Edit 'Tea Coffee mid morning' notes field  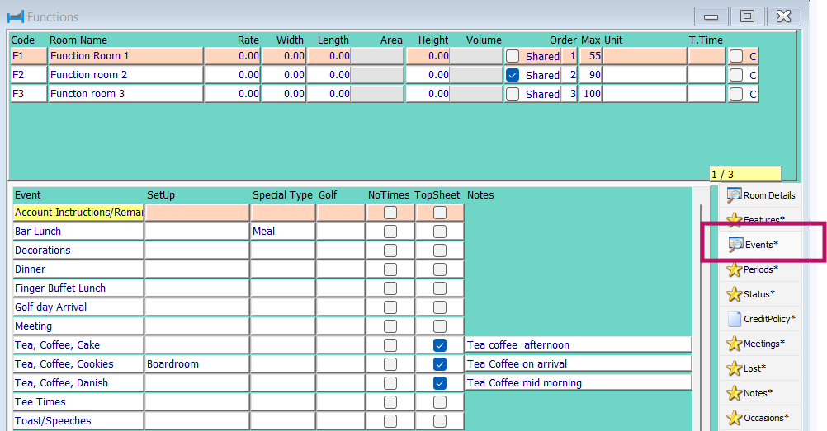(x=579, y=383)
